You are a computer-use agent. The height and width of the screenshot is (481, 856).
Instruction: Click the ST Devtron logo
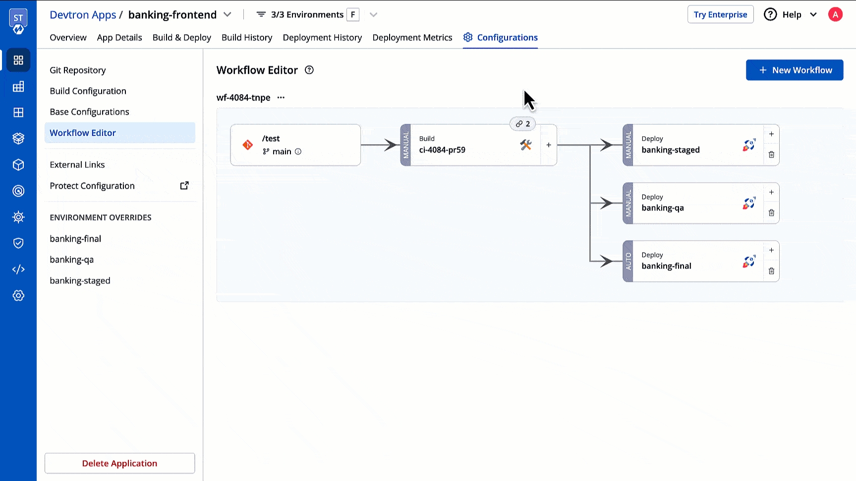pyautogui.click(x=18, y=22)
